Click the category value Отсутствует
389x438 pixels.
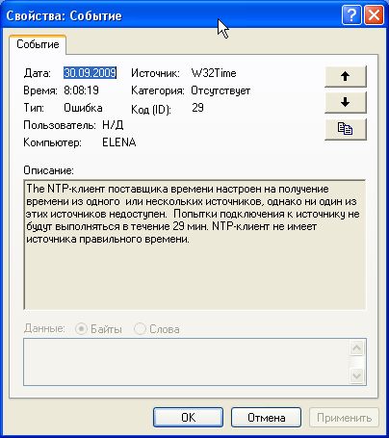220,90
